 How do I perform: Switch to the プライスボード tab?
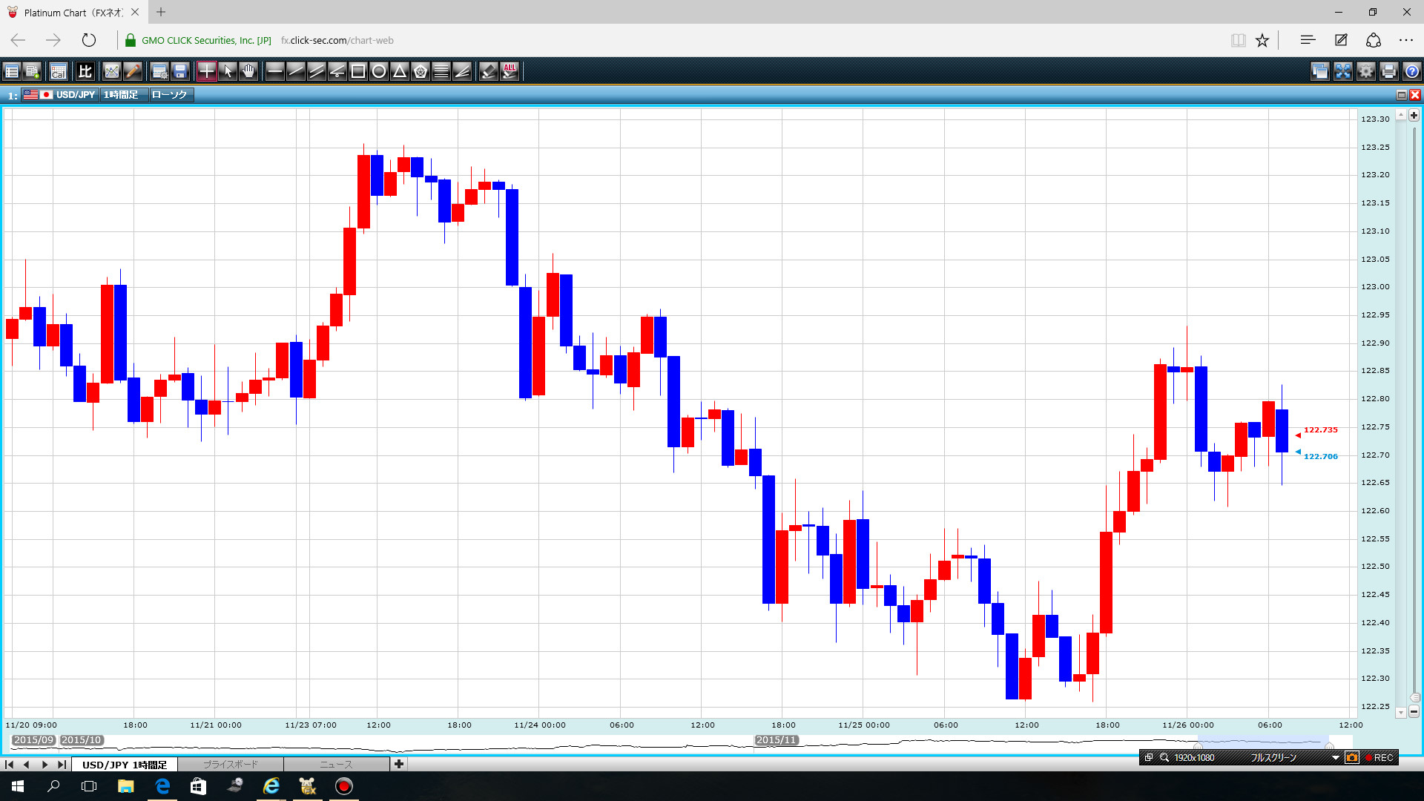point(231,764)
